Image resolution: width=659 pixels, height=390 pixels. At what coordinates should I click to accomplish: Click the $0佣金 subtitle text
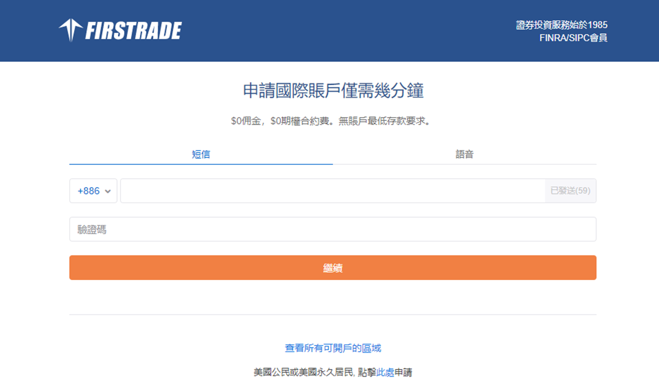point(333,121)
